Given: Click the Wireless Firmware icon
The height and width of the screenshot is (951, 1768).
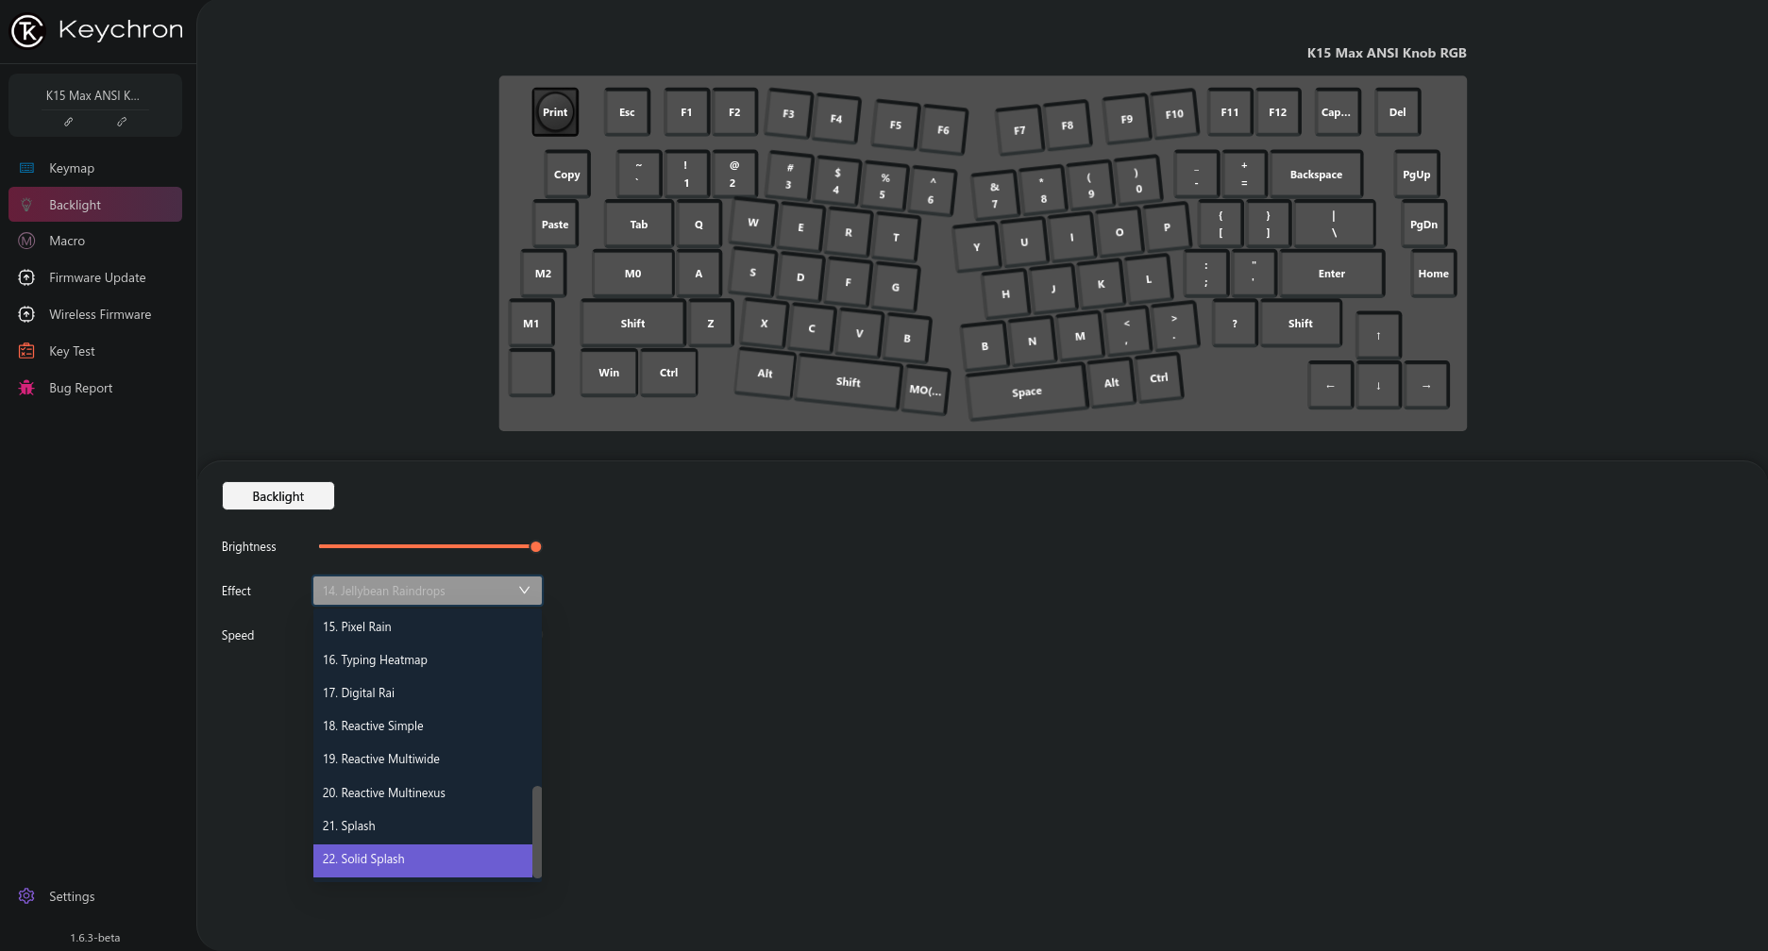Looking at the screenshot, I should tap(26, 314).
